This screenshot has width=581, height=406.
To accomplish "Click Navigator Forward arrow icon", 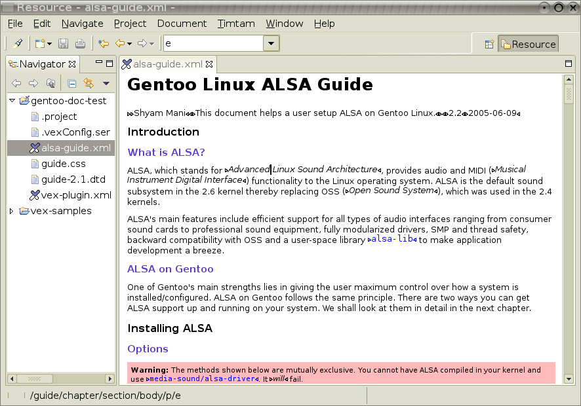I will coord(33,83).
